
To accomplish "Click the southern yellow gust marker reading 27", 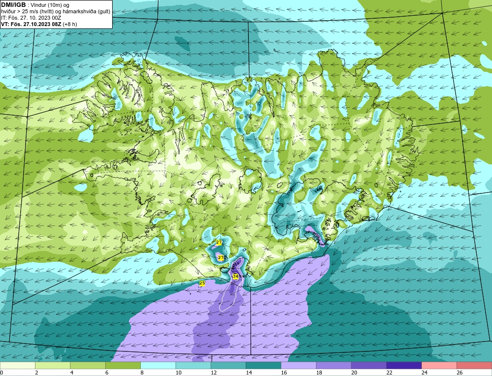I will (221, 258).
